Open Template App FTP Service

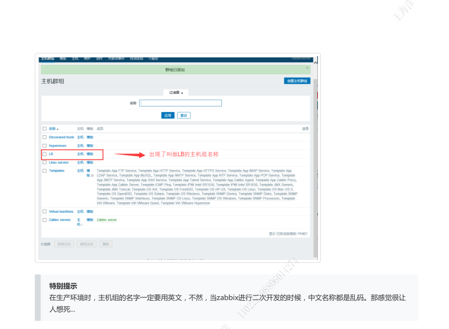[116, 171]
